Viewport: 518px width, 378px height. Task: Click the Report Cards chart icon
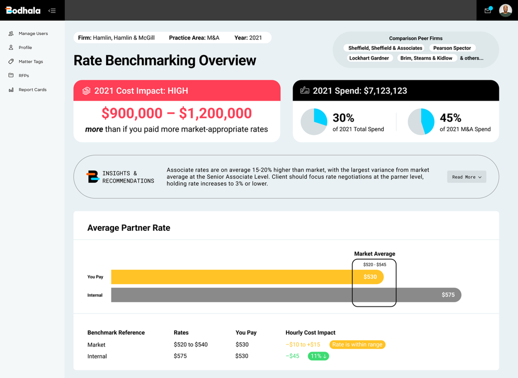tap(11, 90)
